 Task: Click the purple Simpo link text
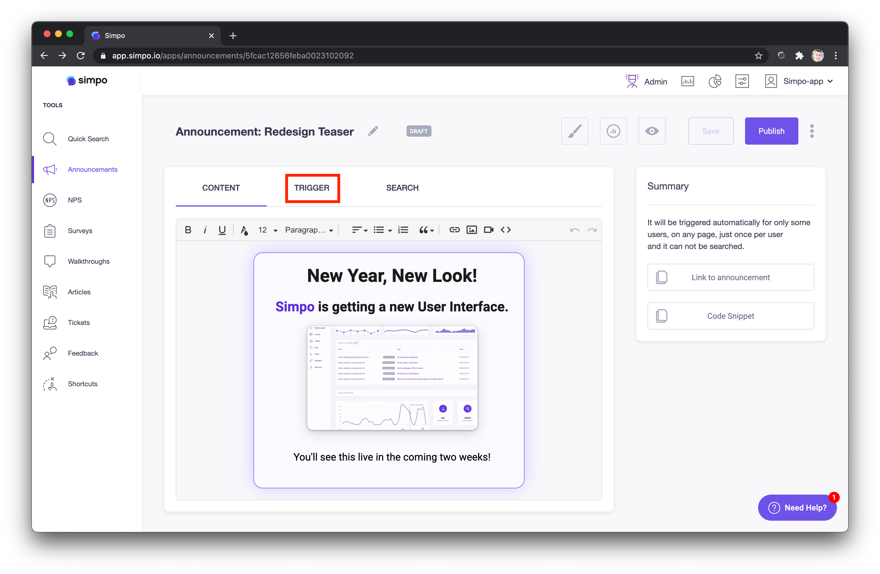tap(295, 307)
